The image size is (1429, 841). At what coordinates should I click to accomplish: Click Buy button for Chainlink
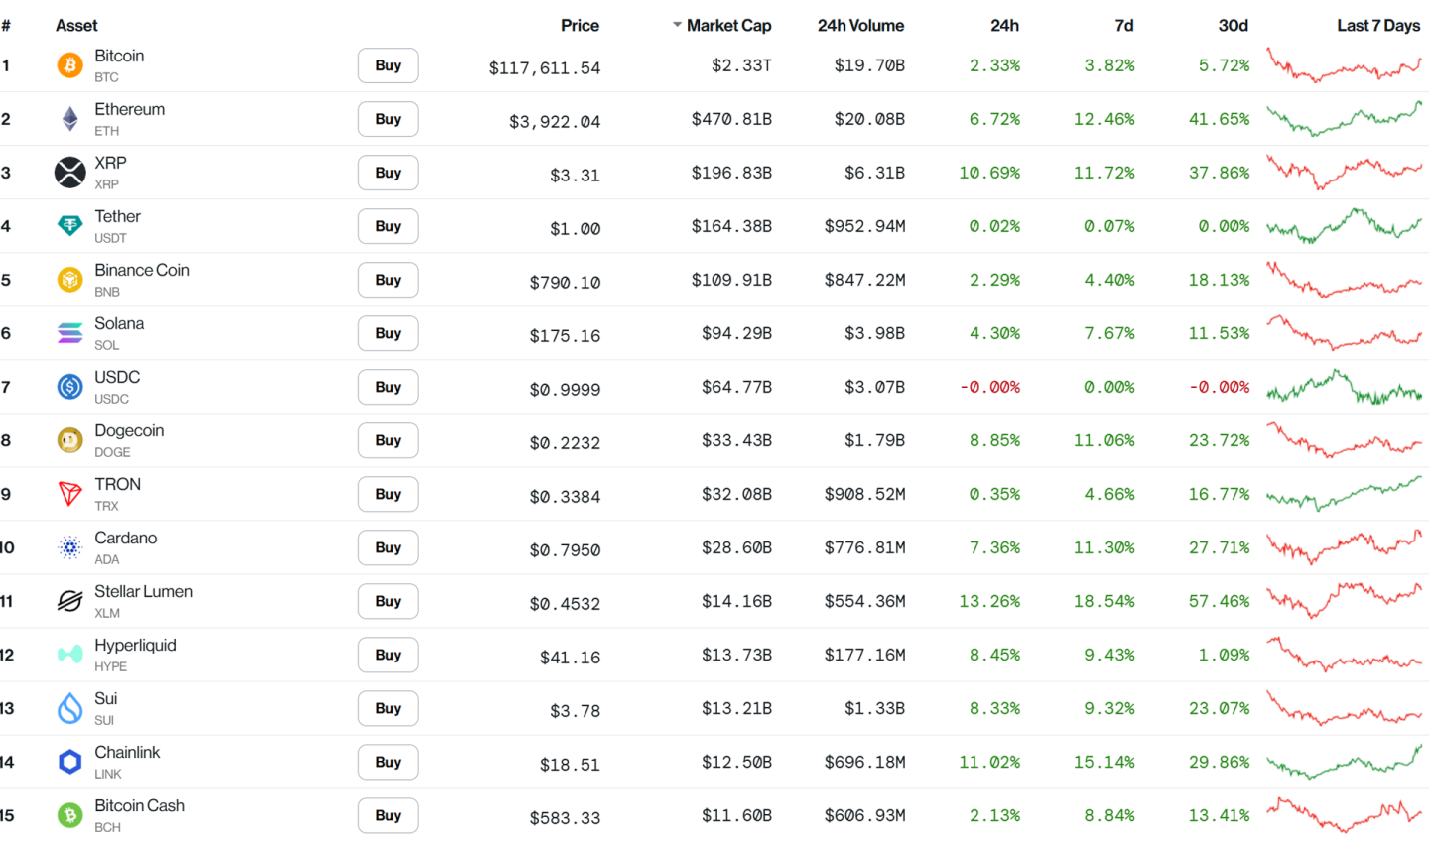(x=388, y=762)
